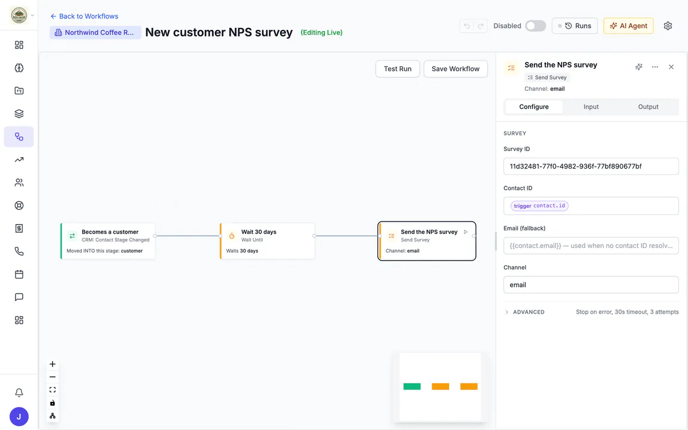This screenshot has height=430, width=688.
Task: Fit view on the canvas
Action: click(52, 389)
